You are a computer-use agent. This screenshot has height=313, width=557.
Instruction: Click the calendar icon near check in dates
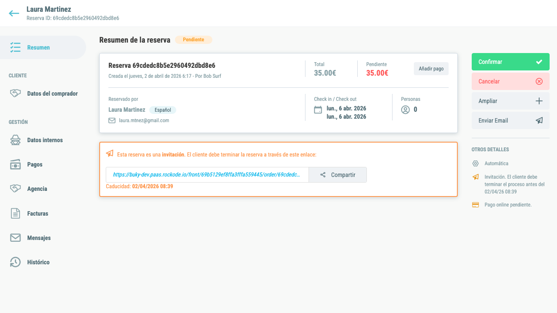pyautogui.click(x=318, y=110)
